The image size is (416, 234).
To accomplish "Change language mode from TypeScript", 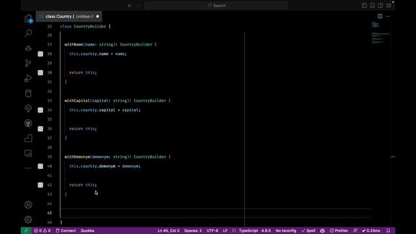I will point(248,231).
